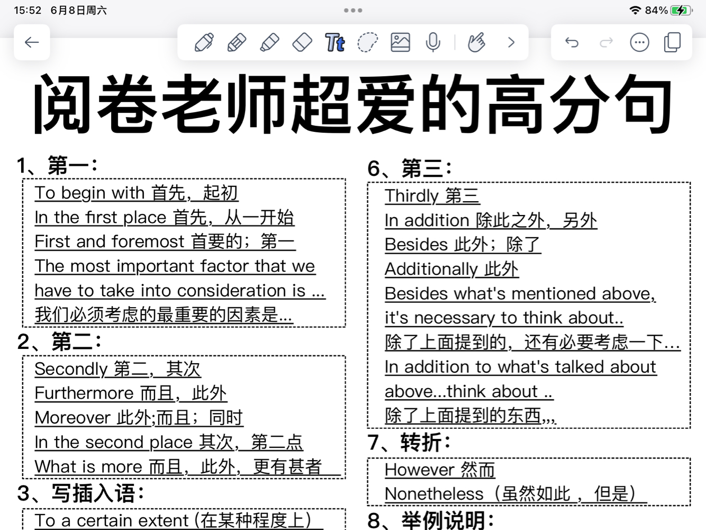The height and width of the screenshot is (530, 706).
Task: Tap the date 6月8日周六
Action: coord(79,10)
